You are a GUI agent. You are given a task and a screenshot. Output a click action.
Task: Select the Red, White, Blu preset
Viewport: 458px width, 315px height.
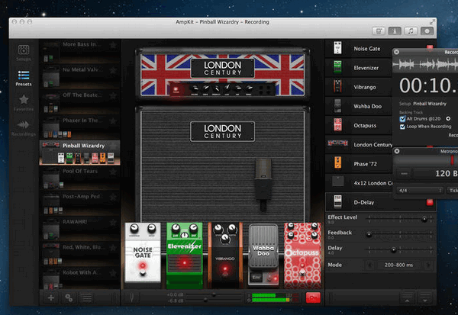(x=79, y=254)
